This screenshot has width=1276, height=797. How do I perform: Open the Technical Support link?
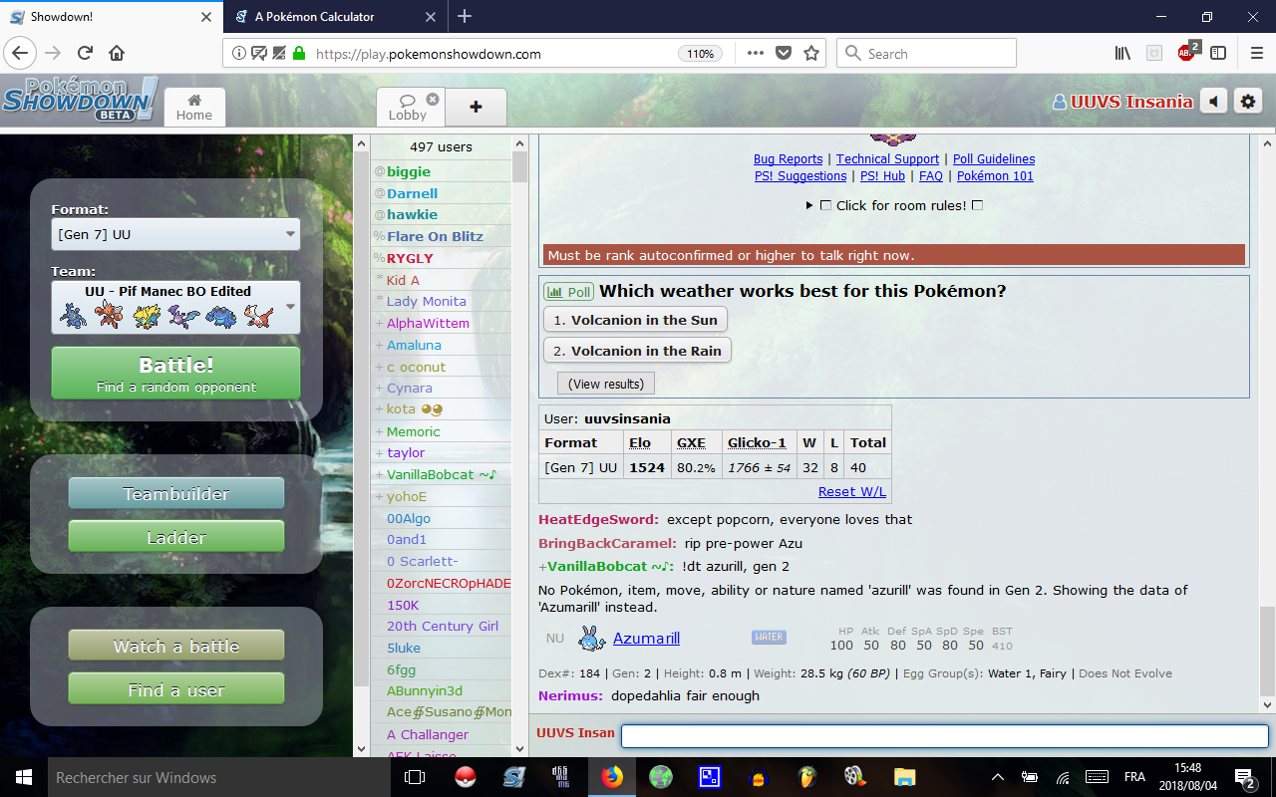887,159
